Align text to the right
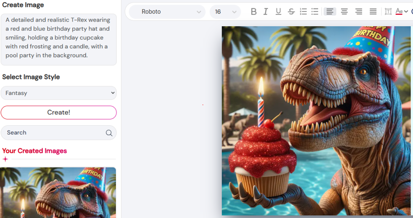 point(358,12)
